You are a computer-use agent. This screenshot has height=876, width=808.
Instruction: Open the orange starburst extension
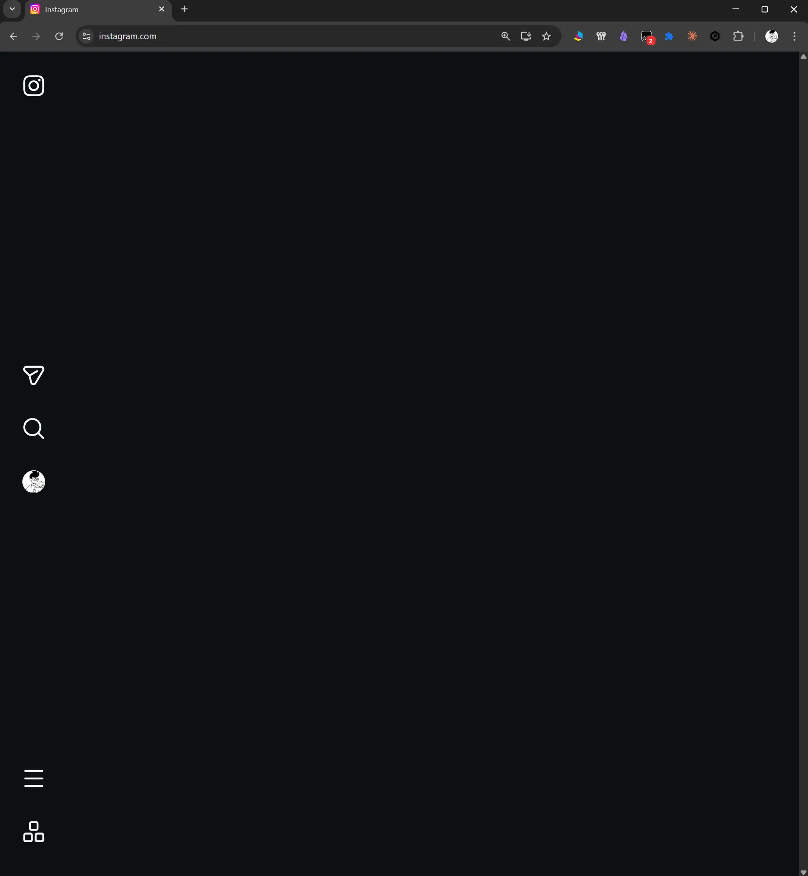click(692, 36)
